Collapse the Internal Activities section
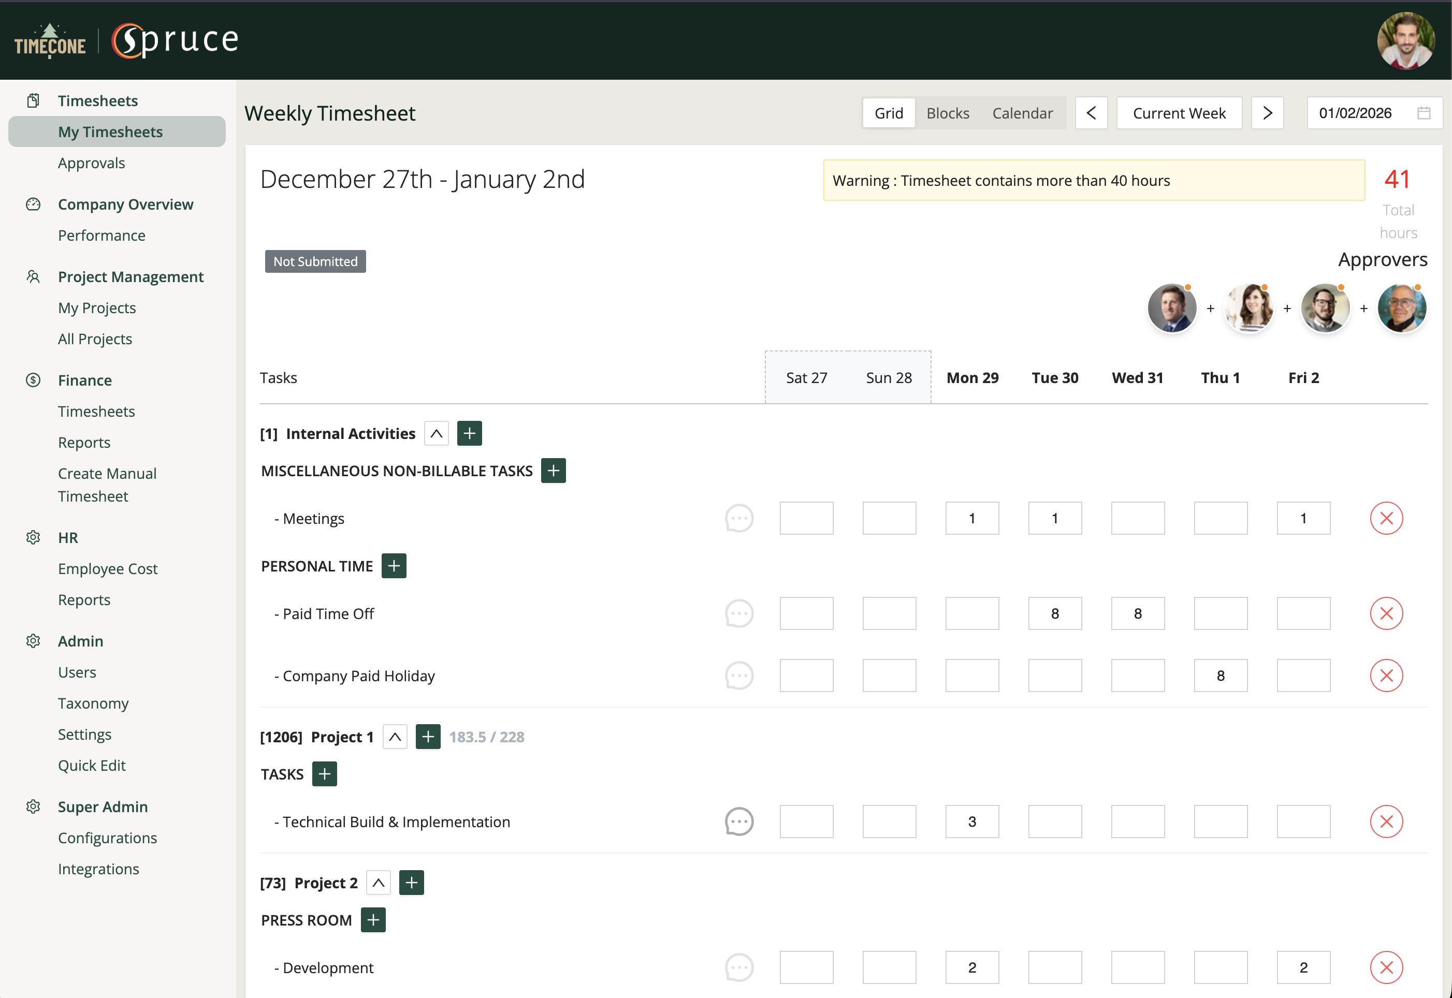The width and height of the screenshot is (1452, 998). pos(436,433)
